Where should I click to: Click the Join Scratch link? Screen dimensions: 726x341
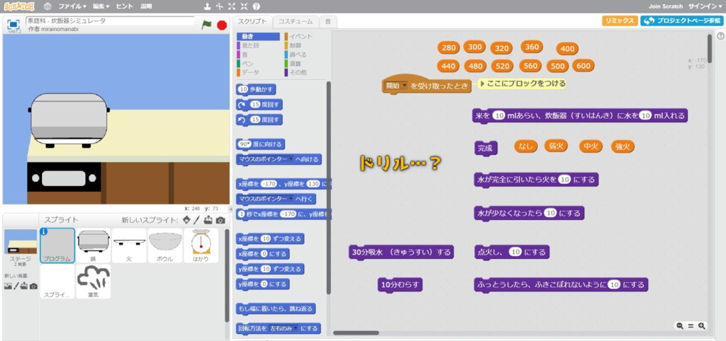(665, 6)
